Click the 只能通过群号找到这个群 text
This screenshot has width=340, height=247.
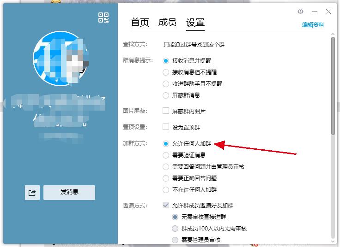click(194, 45)
